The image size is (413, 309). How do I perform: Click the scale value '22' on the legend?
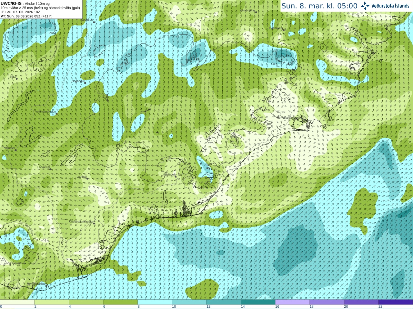pyautogui.click(x=380, y=307)
